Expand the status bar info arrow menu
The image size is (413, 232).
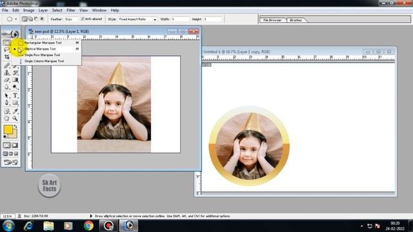coord(91,216)
